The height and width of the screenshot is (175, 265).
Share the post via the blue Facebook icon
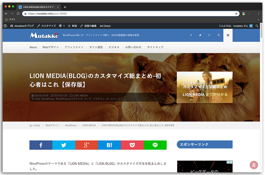41,145
